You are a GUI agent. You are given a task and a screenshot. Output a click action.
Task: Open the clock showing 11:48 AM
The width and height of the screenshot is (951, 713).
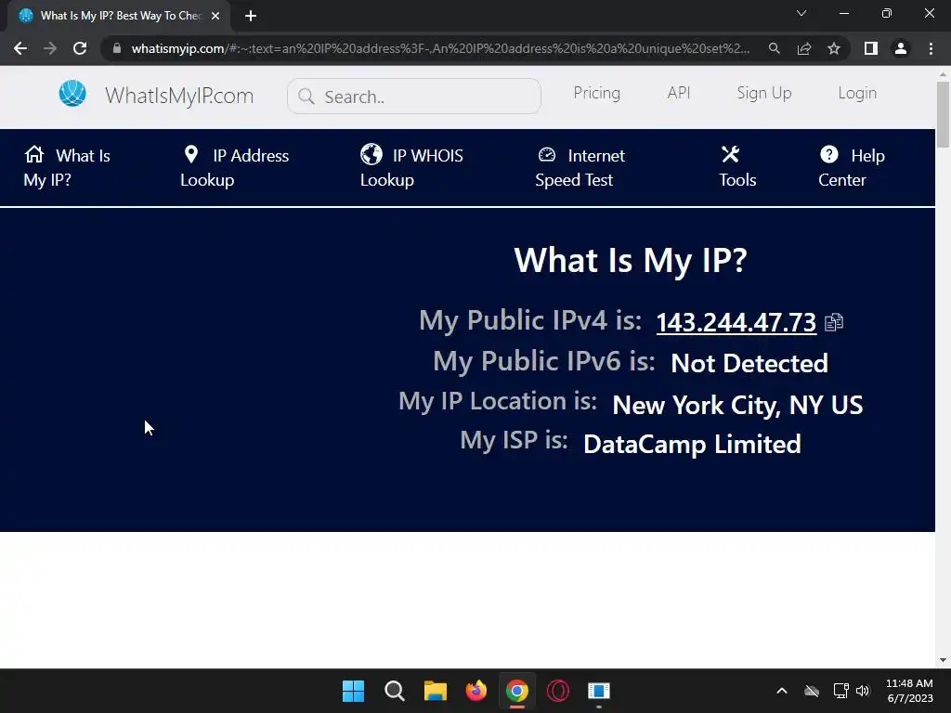coord(910,691)
